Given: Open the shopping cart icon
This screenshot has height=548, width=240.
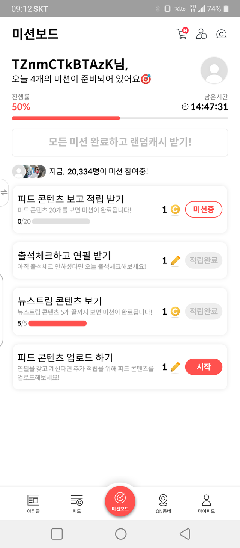Looking at the screenshot, I should [182, 34].
